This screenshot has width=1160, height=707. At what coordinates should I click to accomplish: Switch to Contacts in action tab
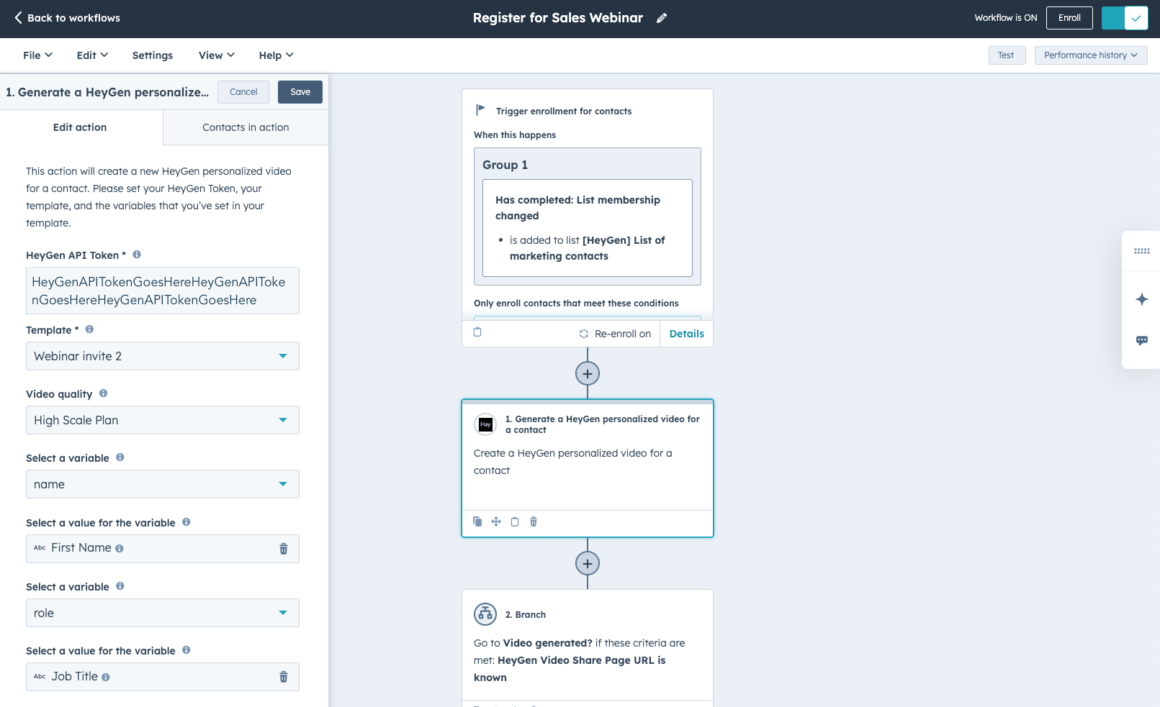pos(246,127)
